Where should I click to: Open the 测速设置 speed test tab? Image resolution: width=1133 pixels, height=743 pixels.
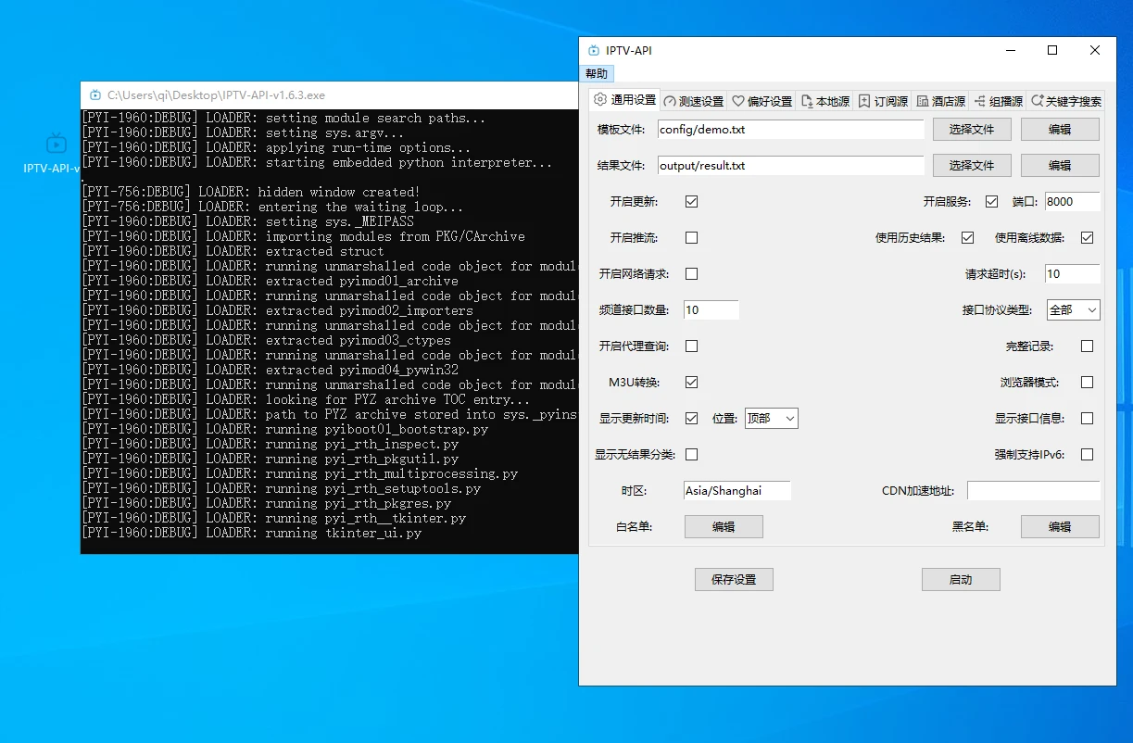(x=694, y=101)
